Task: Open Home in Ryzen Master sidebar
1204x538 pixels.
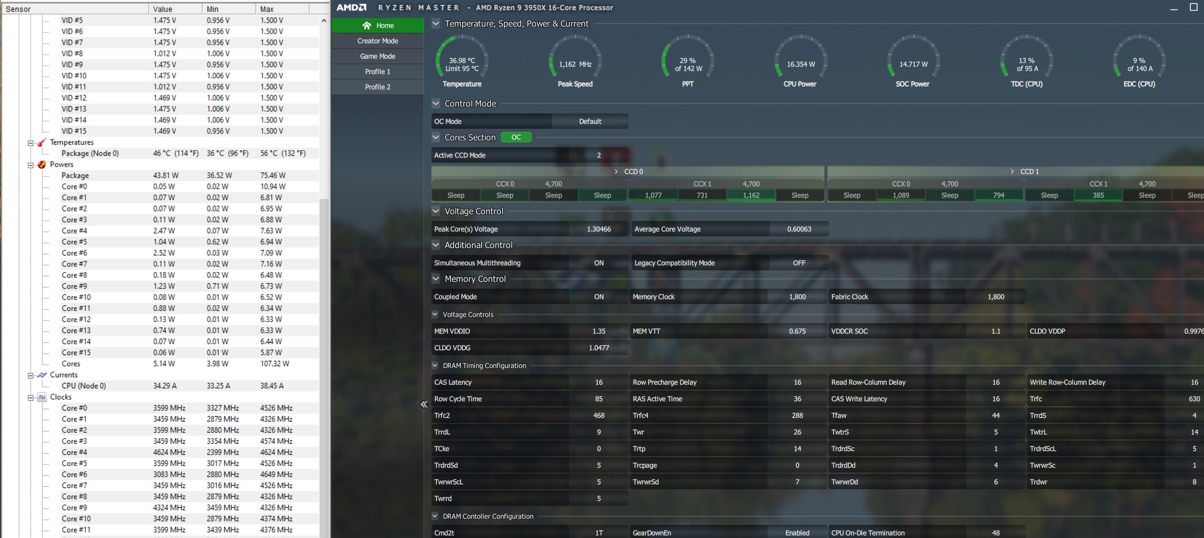Action: click(377, 25)
